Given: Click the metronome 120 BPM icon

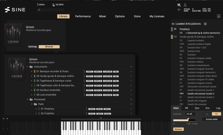Looking at the screenshot, I should [x=53, y=5].
